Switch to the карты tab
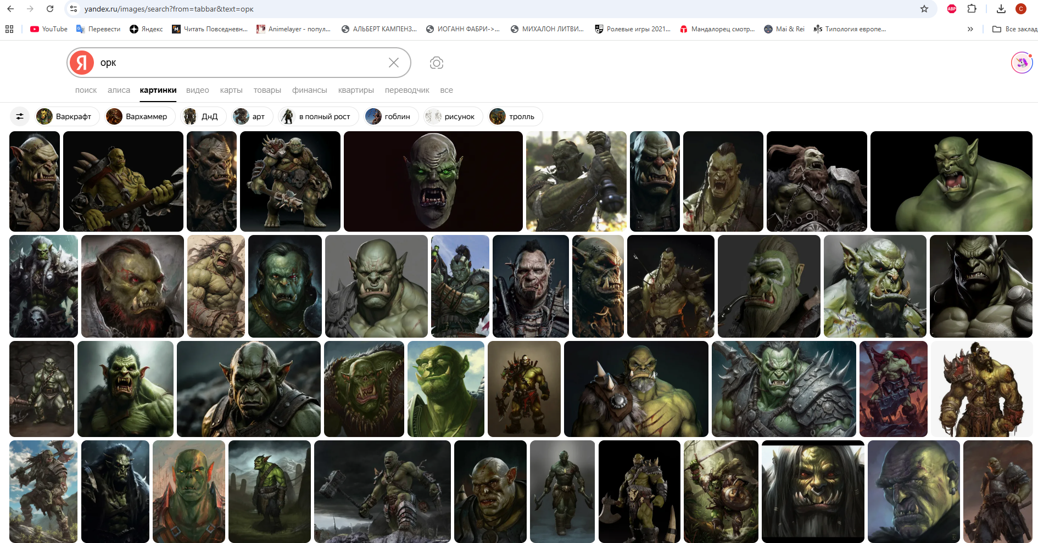The height and width of the screenshot is (543, 1038). 231,90
